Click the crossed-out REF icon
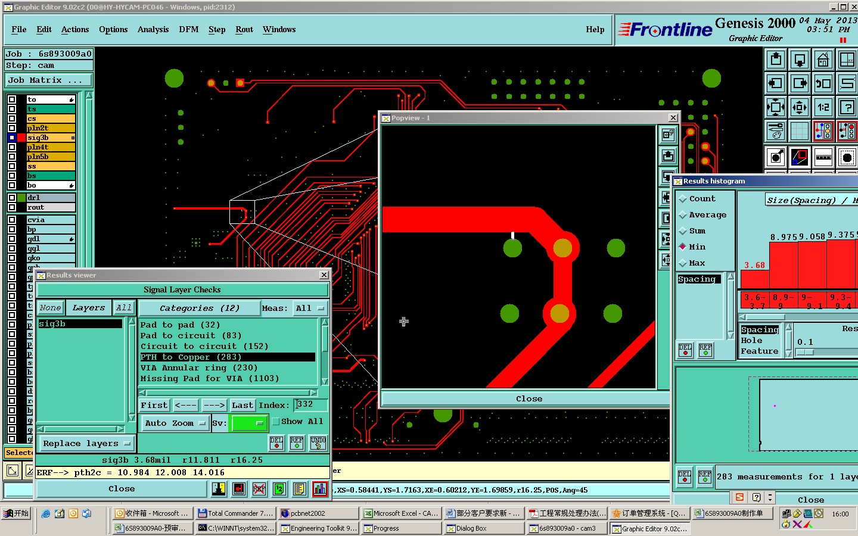This screenshot has width=858, height=536. point(259,489)
